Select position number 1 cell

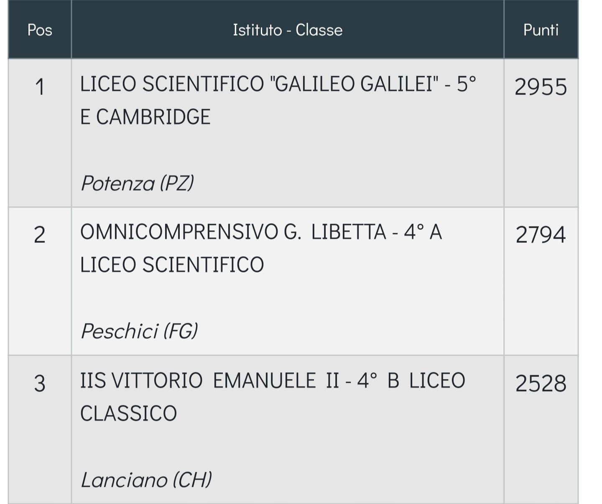coord(40,133)
